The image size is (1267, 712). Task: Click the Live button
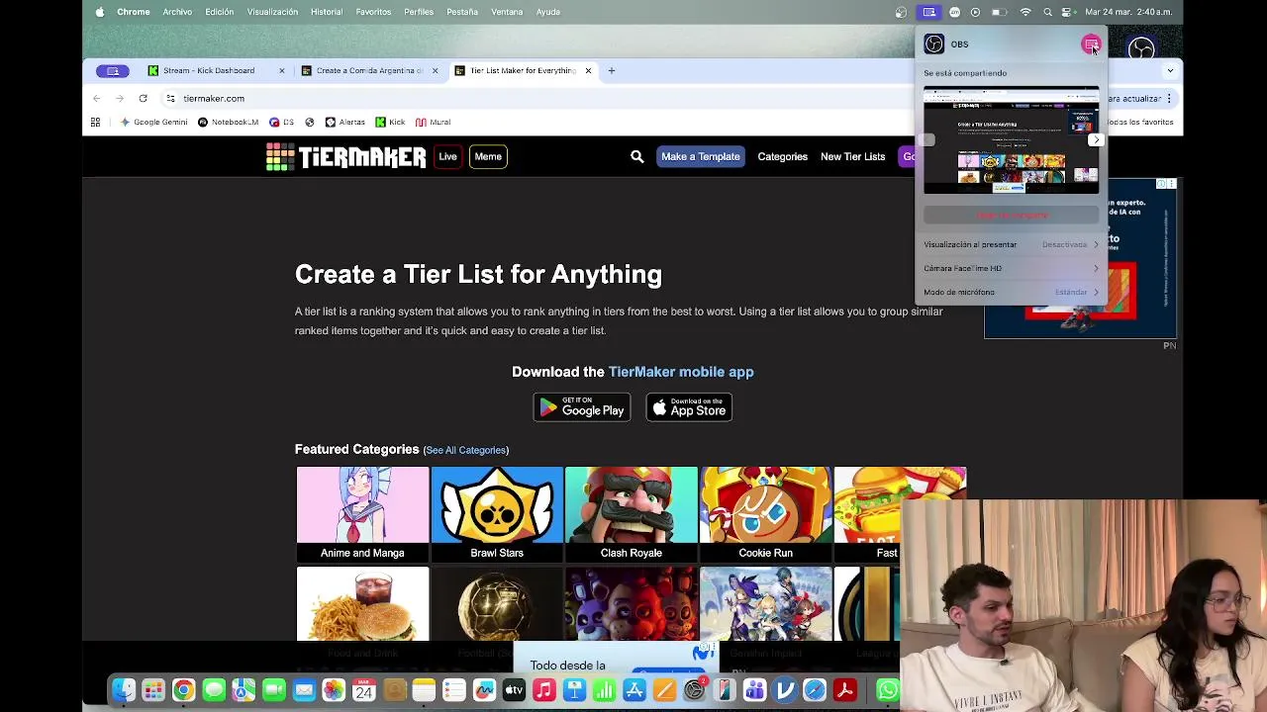[x=447, y=156]
